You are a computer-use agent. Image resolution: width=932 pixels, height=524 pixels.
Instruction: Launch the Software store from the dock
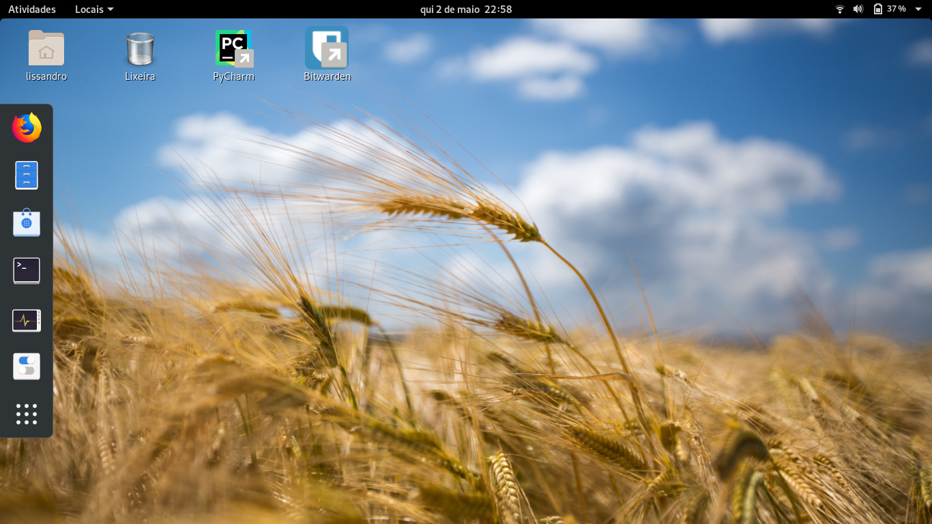click(27, 223)
